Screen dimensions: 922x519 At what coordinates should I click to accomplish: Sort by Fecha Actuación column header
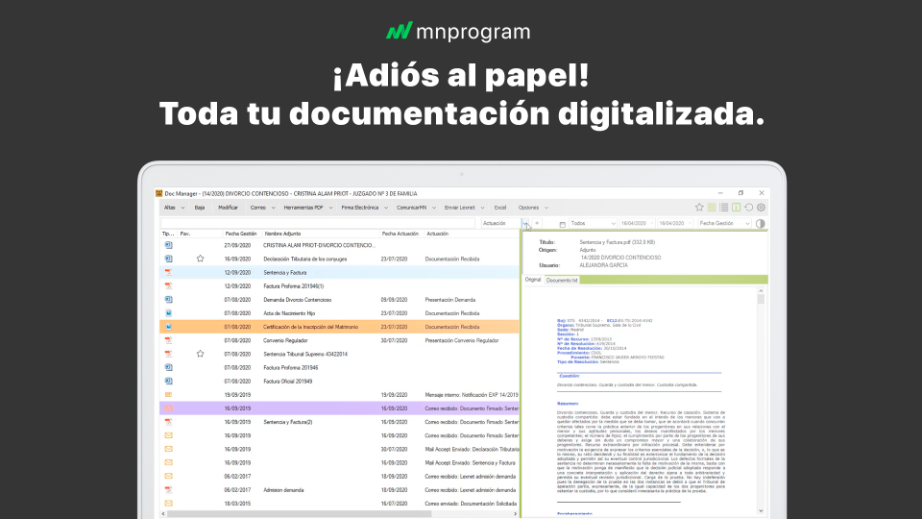[x=400, y=234]
